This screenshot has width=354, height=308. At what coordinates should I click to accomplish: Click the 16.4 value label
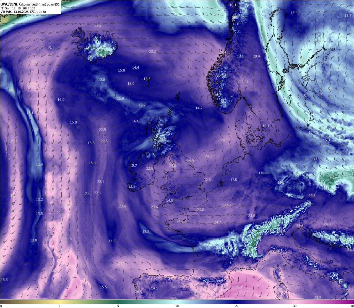click(x=92, y=163)
